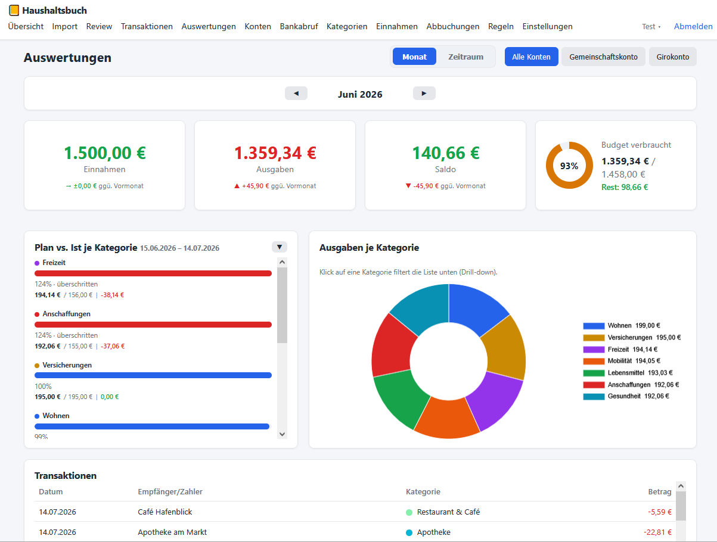This screenshot has height=542, width=717.
Task: Open Bankabruf in the navigation
Action: coord(299,26)
